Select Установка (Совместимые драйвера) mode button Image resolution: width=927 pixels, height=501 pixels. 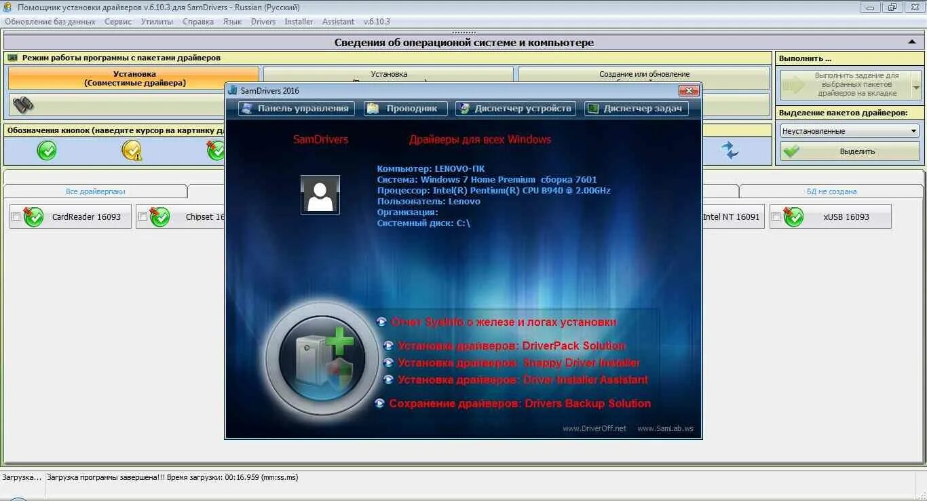click(134, 78)
